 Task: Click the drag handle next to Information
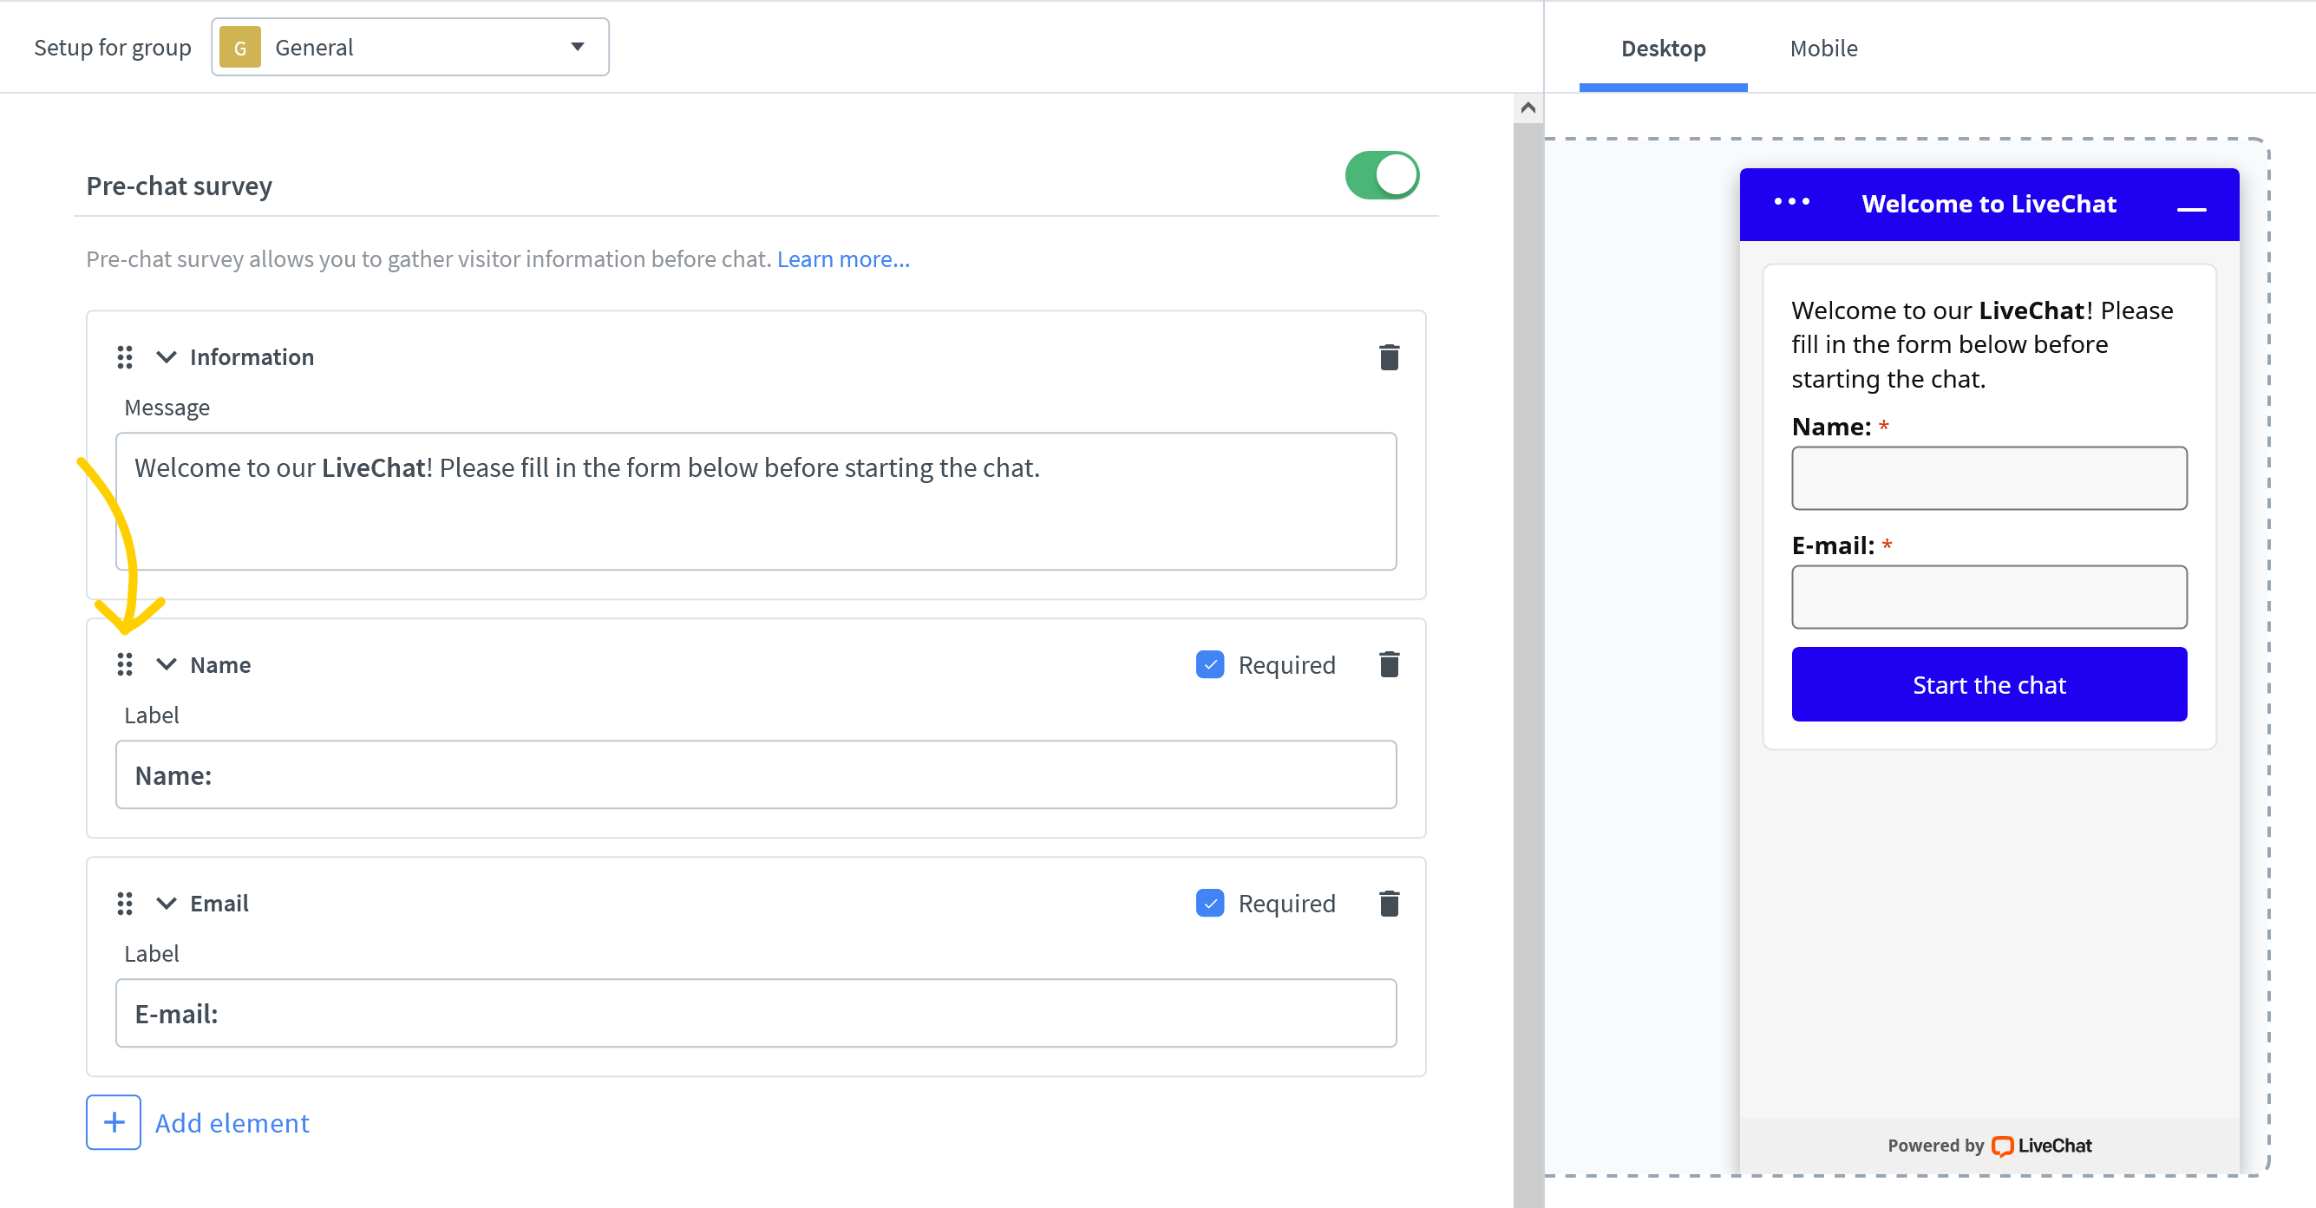point(125,356)
